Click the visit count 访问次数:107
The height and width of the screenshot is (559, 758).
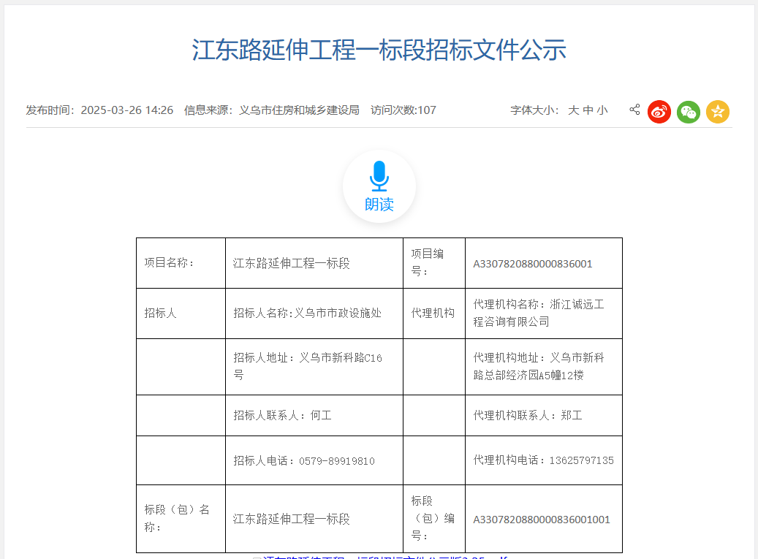403,110
